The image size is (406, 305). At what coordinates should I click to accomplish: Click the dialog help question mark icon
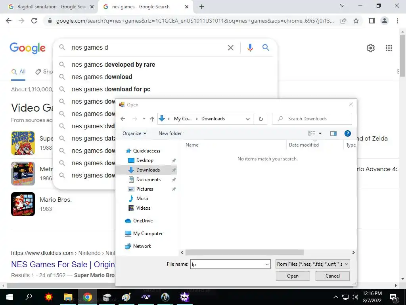click(347, 133)
